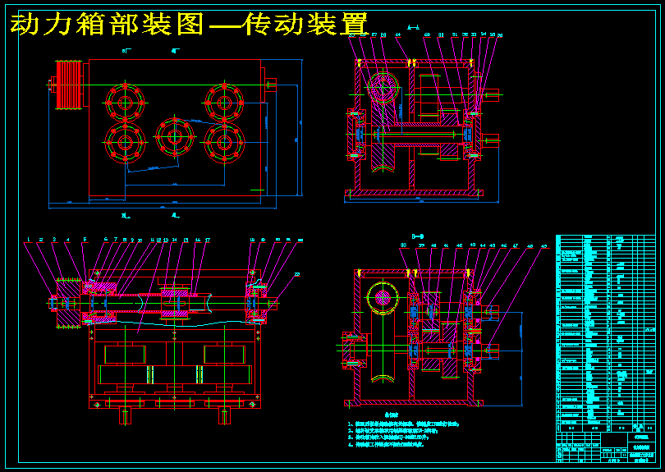The height and width of the screenshot is (472, 665).
Task: Click part callout number 36
Action: tap(500, 35)
